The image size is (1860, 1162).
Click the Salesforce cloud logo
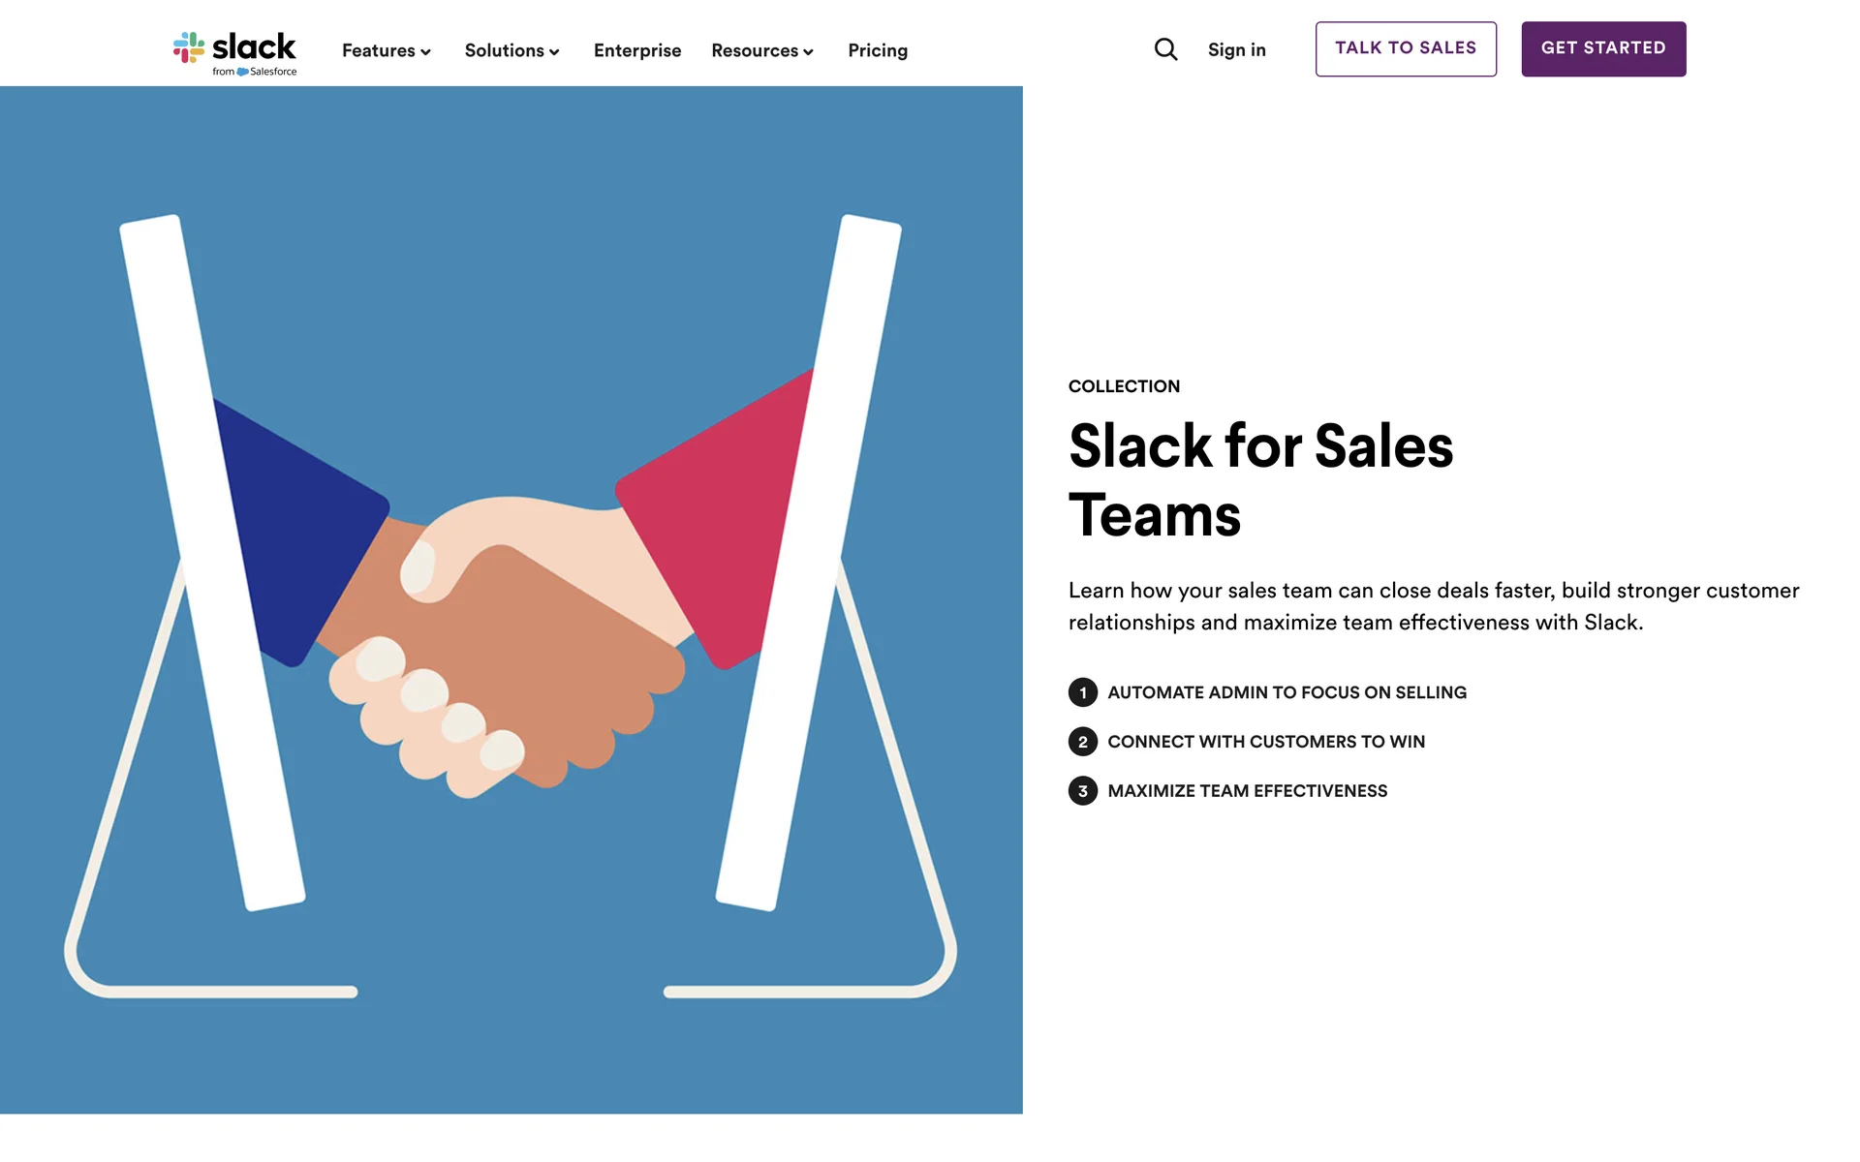point(242,72)
